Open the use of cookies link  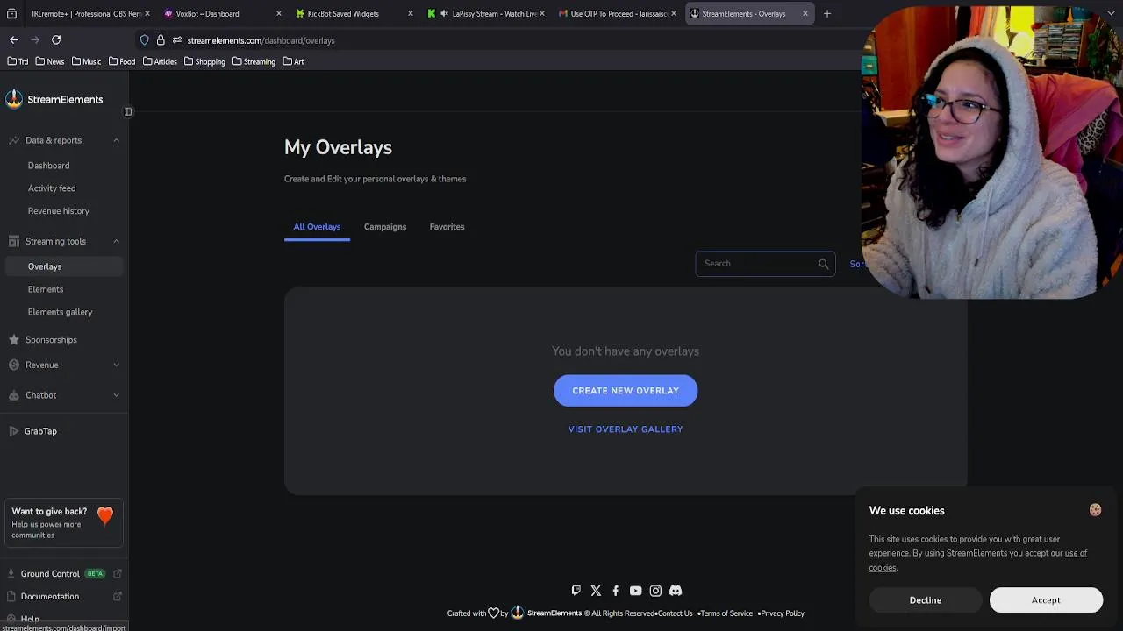click(1076, 553)
